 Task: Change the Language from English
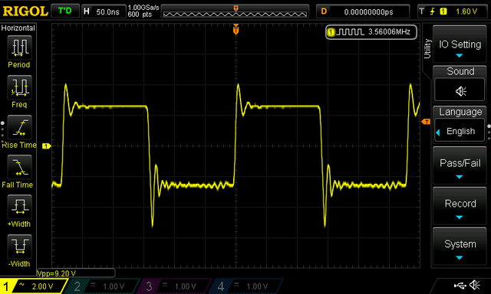(460, 131)
